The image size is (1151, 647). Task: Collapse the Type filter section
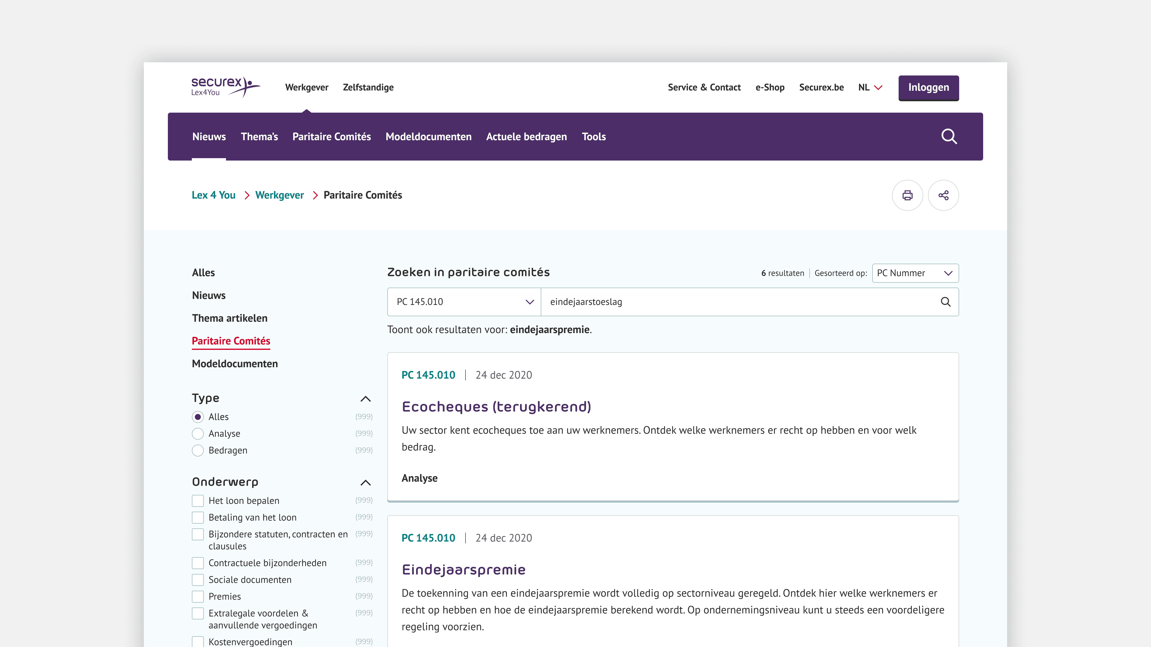click(x=365, y=399)
